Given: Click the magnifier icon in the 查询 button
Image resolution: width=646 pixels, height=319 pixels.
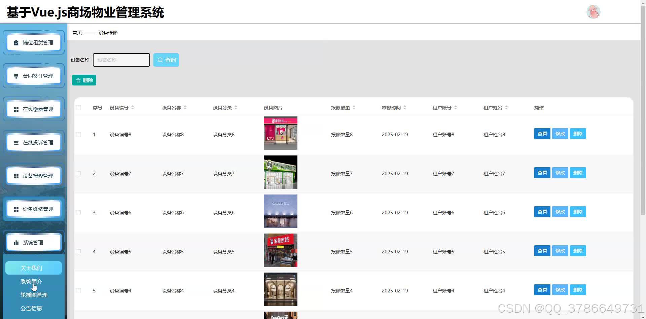Looking at the screenshot, I should click(160, 60).
